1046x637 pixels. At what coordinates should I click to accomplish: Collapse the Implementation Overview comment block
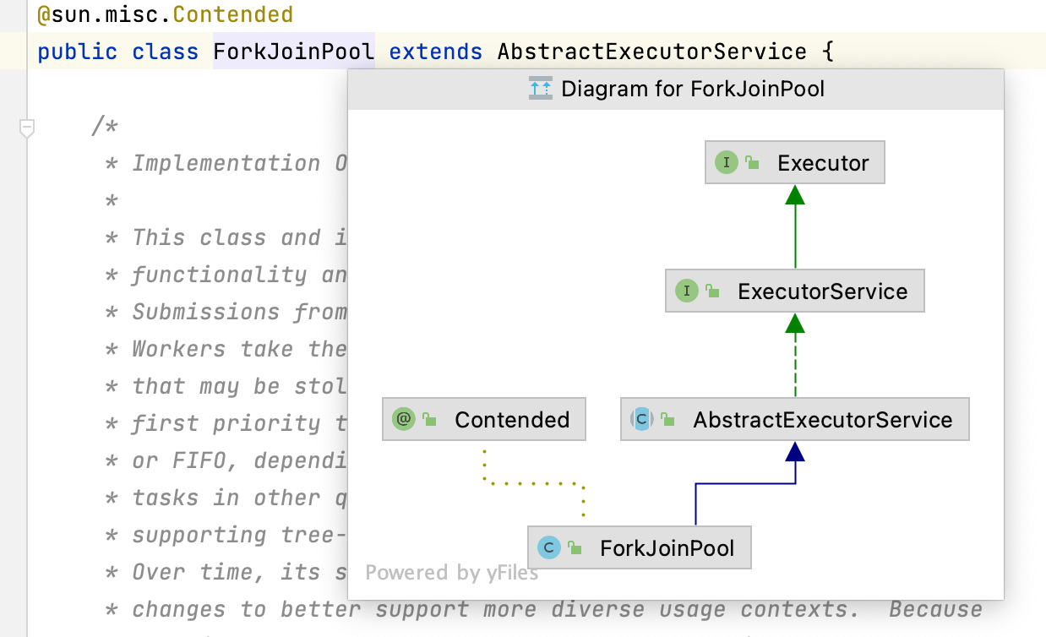[x=27, y=128]
